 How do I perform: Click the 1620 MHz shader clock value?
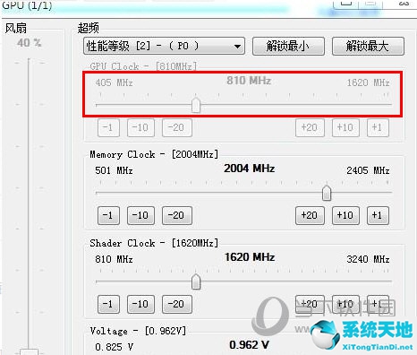coord(250,257)
